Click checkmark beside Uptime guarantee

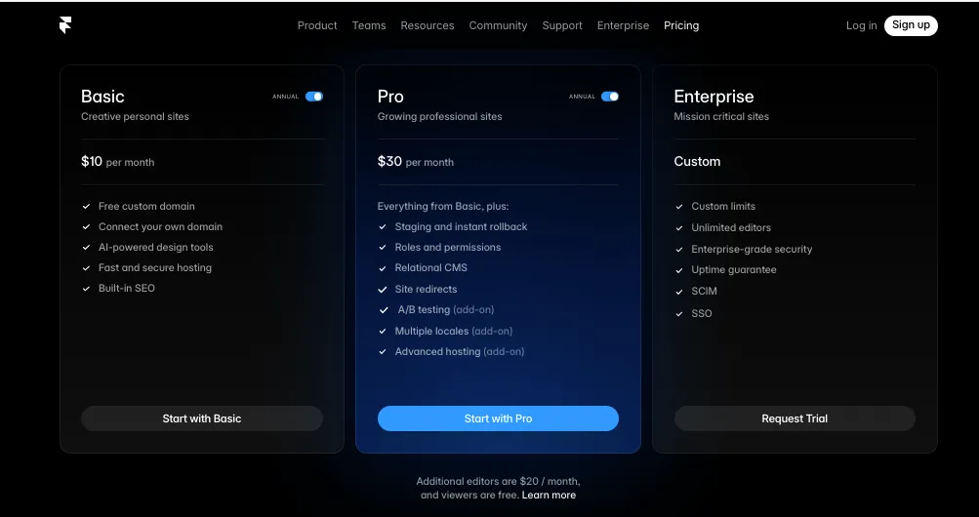tap(679, 270)
